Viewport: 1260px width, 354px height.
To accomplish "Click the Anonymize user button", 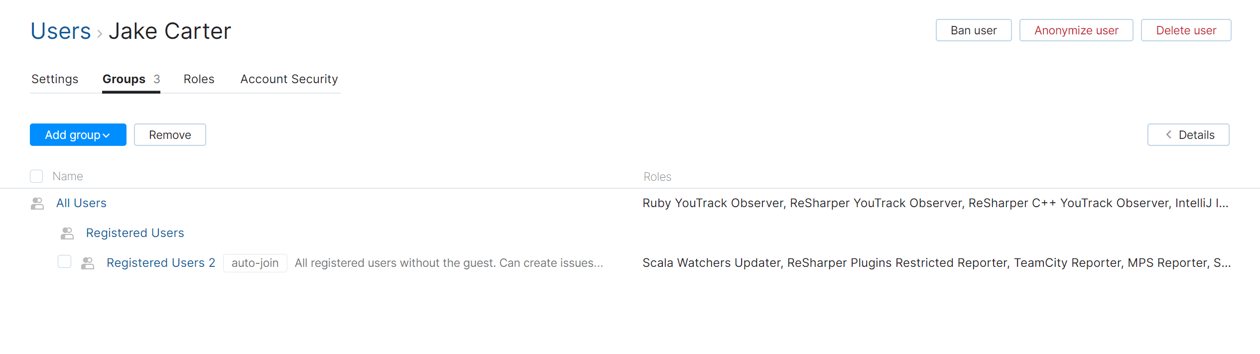I will click(1076, 30).
